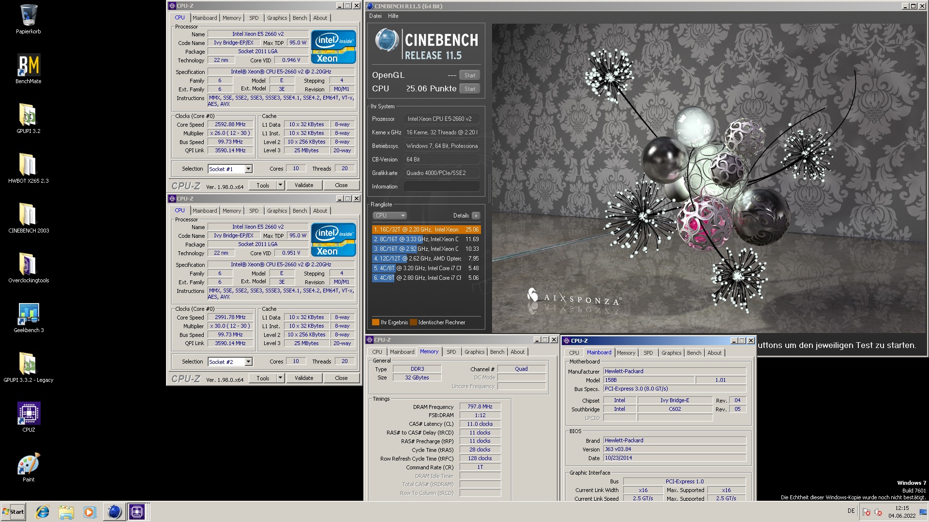Click the DE language indicator in taskbar
This screenshot has height=522, width=929.
[851, 511]
